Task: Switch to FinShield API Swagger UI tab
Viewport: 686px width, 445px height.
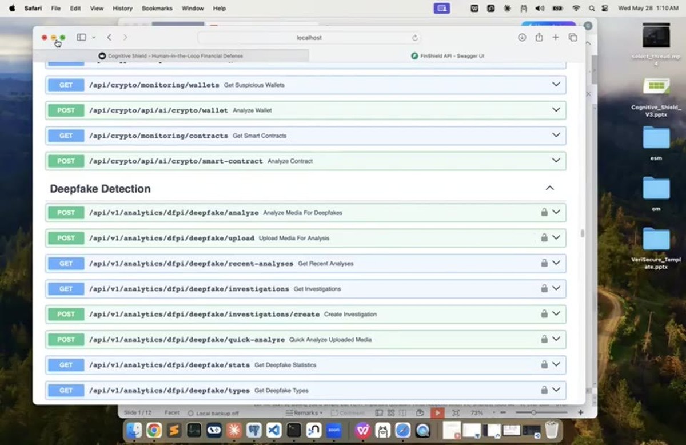Action: [448, 56]
